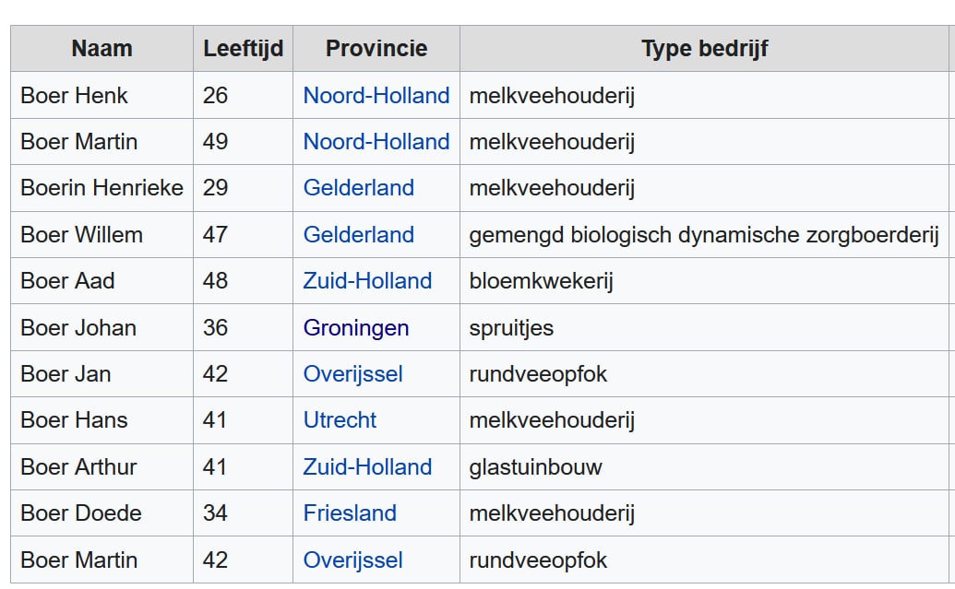Click the Provincie column header

[x=376, y=49]
